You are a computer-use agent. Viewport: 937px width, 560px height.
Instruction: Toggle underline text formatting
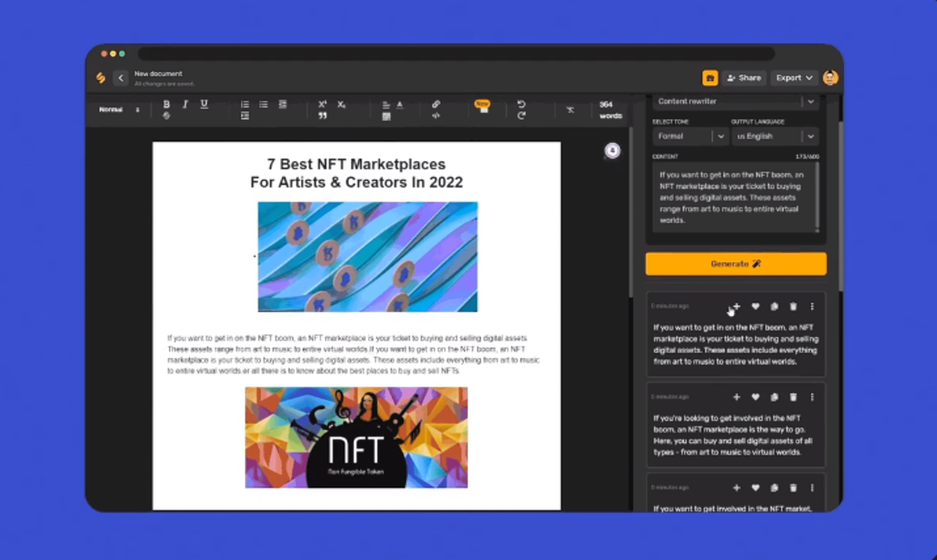click(x=204, y=105)
